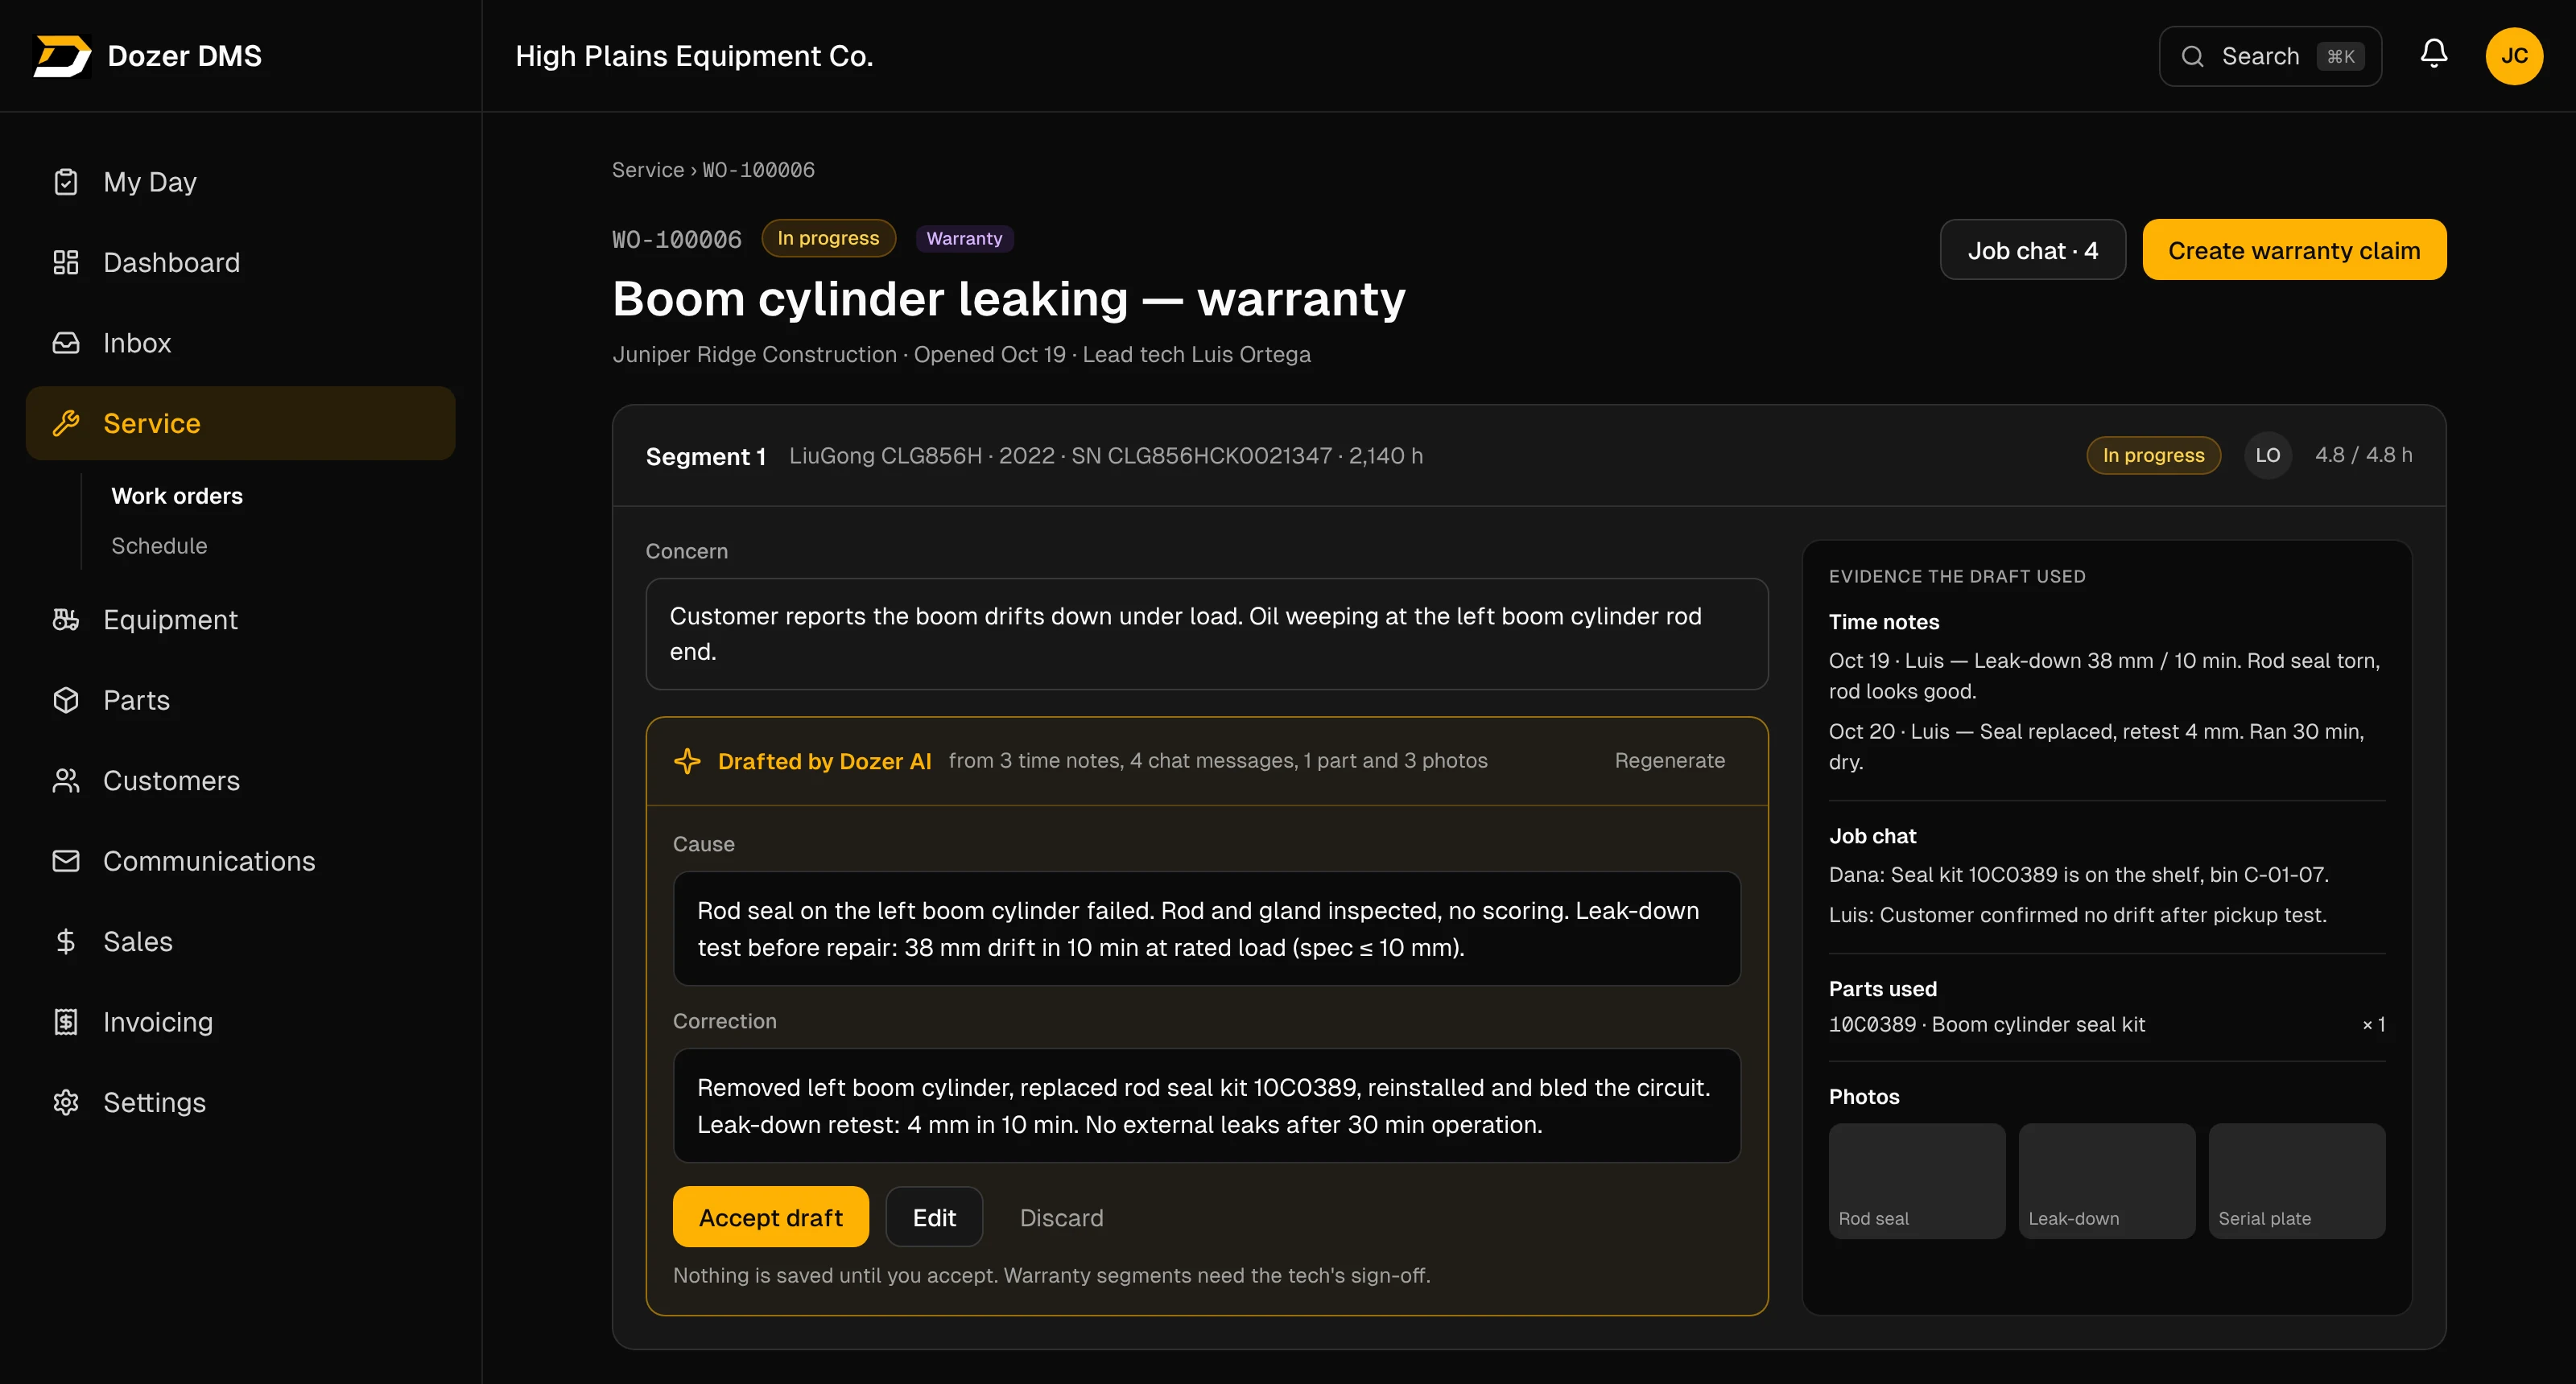Click the Sales dollar icon

pos(66,941)
